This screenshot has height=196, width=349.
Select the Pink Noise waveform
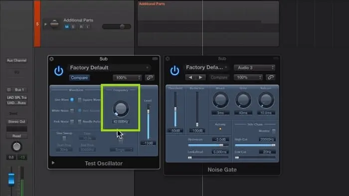(72, 121)
